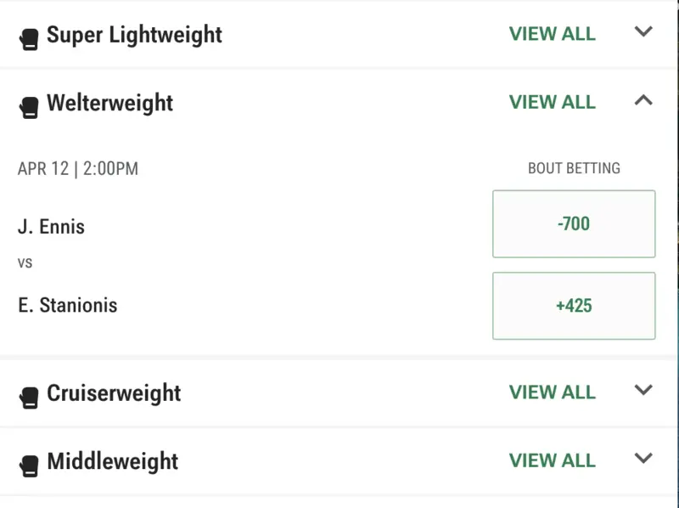View all Super Lightweight bouts
The image size is (679, 508).
click(553, 34)
